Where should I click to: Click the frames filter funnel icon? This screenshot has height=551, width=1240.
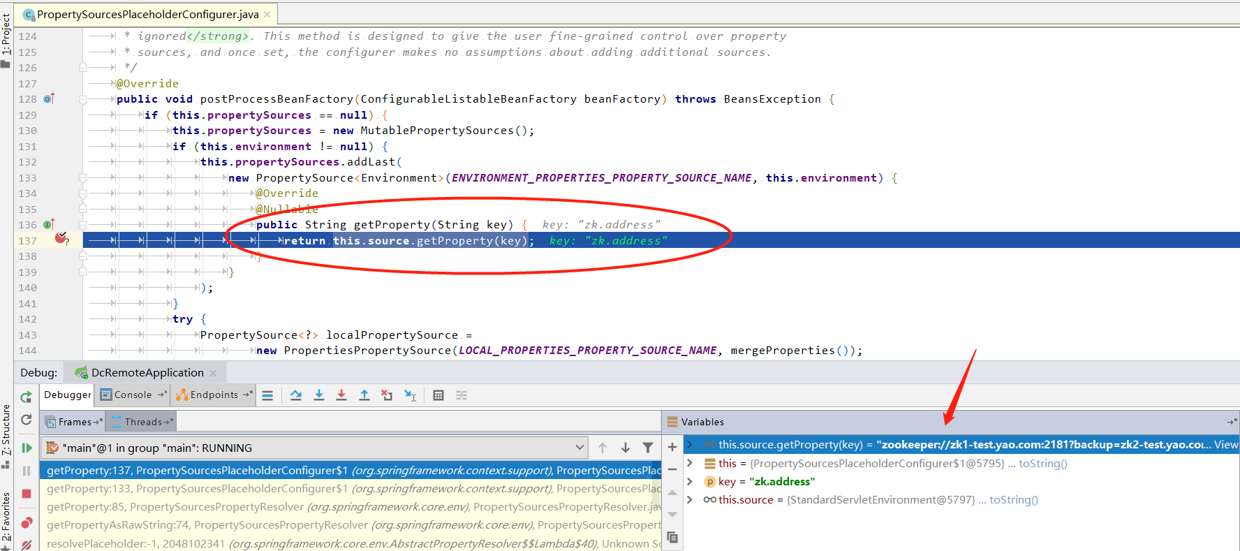pos(648,448)
